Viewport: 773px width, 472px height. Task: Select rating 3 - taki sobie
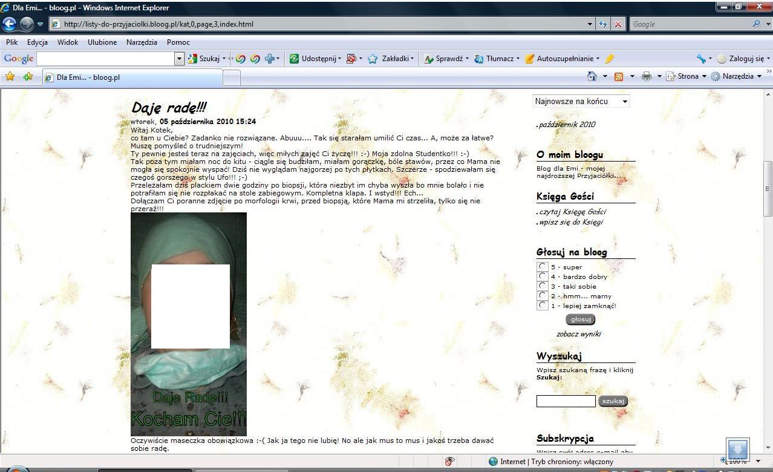point(543,286)
